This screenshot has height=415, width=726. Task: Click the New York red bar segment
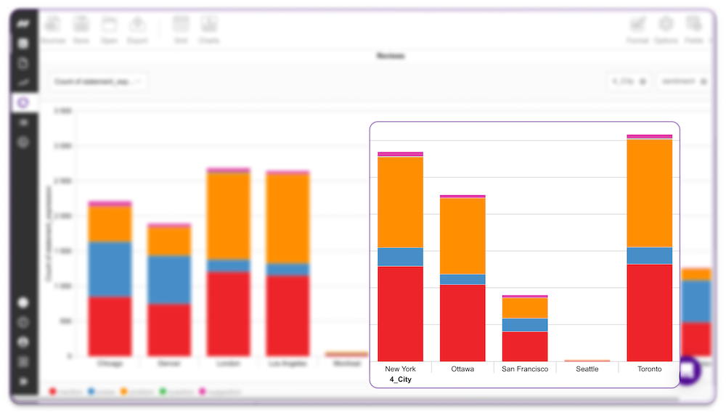pyautogui.click(x=401, y=313)
